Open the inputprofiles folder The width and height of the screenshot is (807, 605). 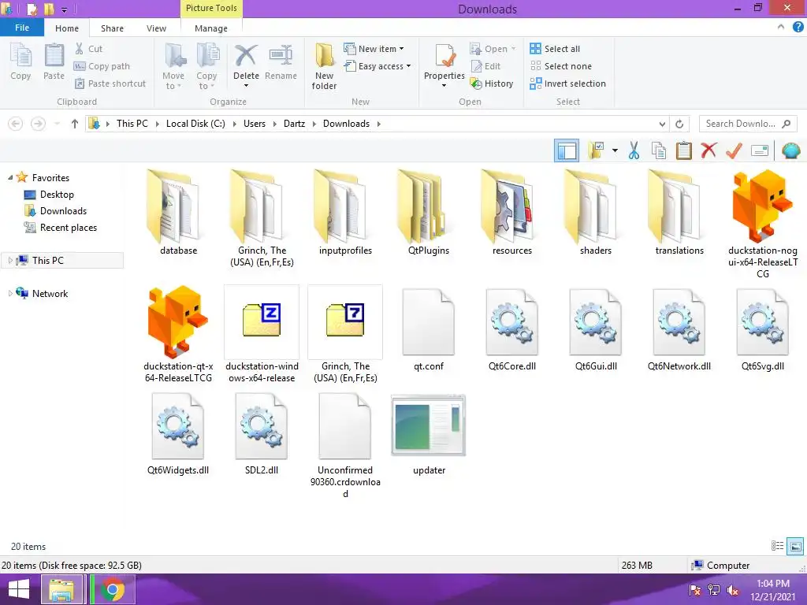pos(345,213)
